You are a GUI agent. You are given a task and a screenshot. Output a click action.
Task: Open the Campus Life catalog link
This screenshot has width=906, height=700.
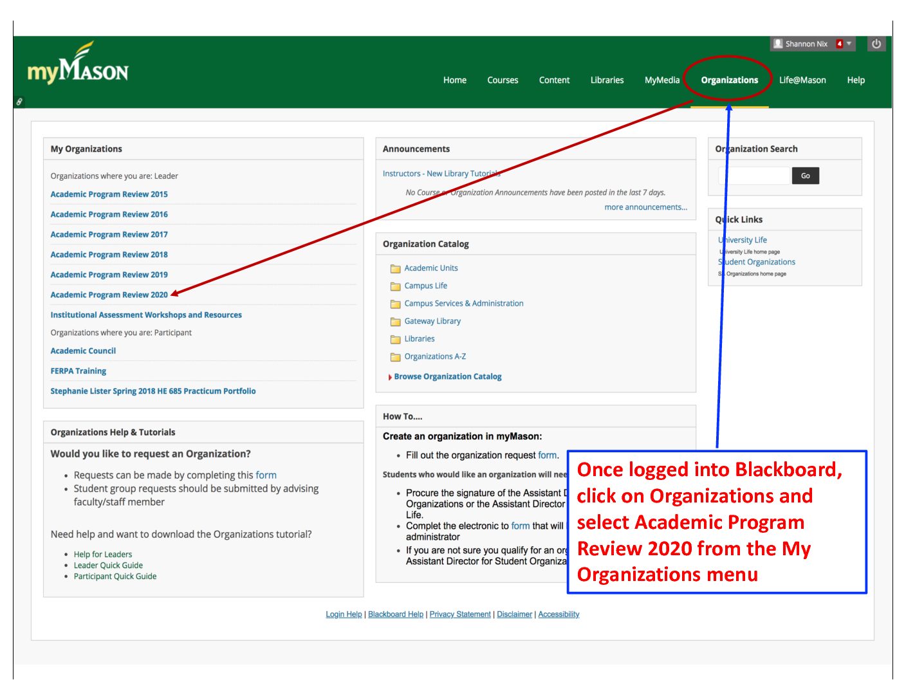click(425, 286)
